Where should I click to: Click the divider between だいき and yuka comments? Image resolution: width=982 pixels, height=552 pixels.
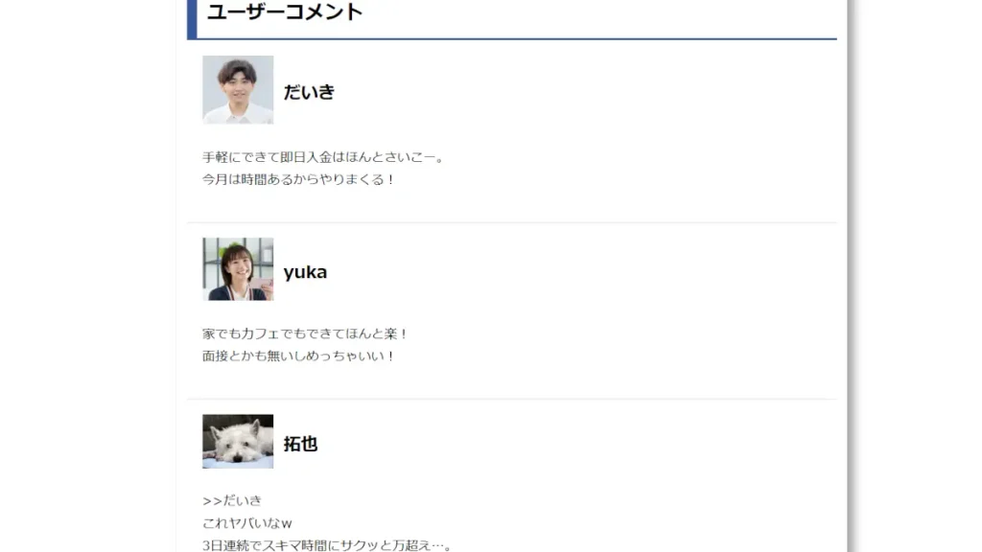[x=512, y=222]
